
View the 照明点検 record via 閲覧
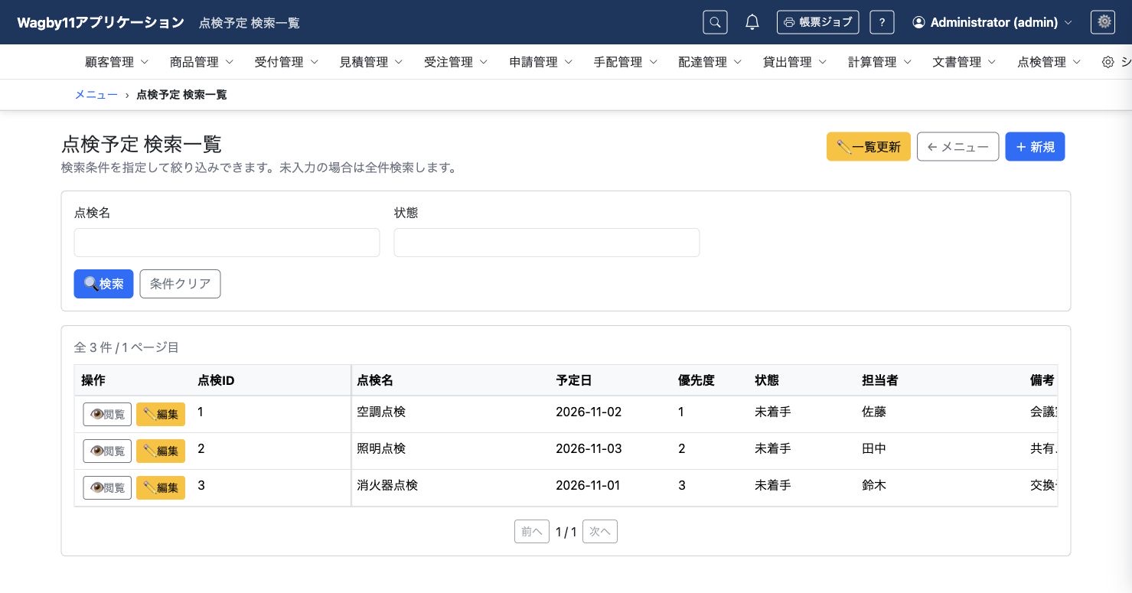pos(107,451)
